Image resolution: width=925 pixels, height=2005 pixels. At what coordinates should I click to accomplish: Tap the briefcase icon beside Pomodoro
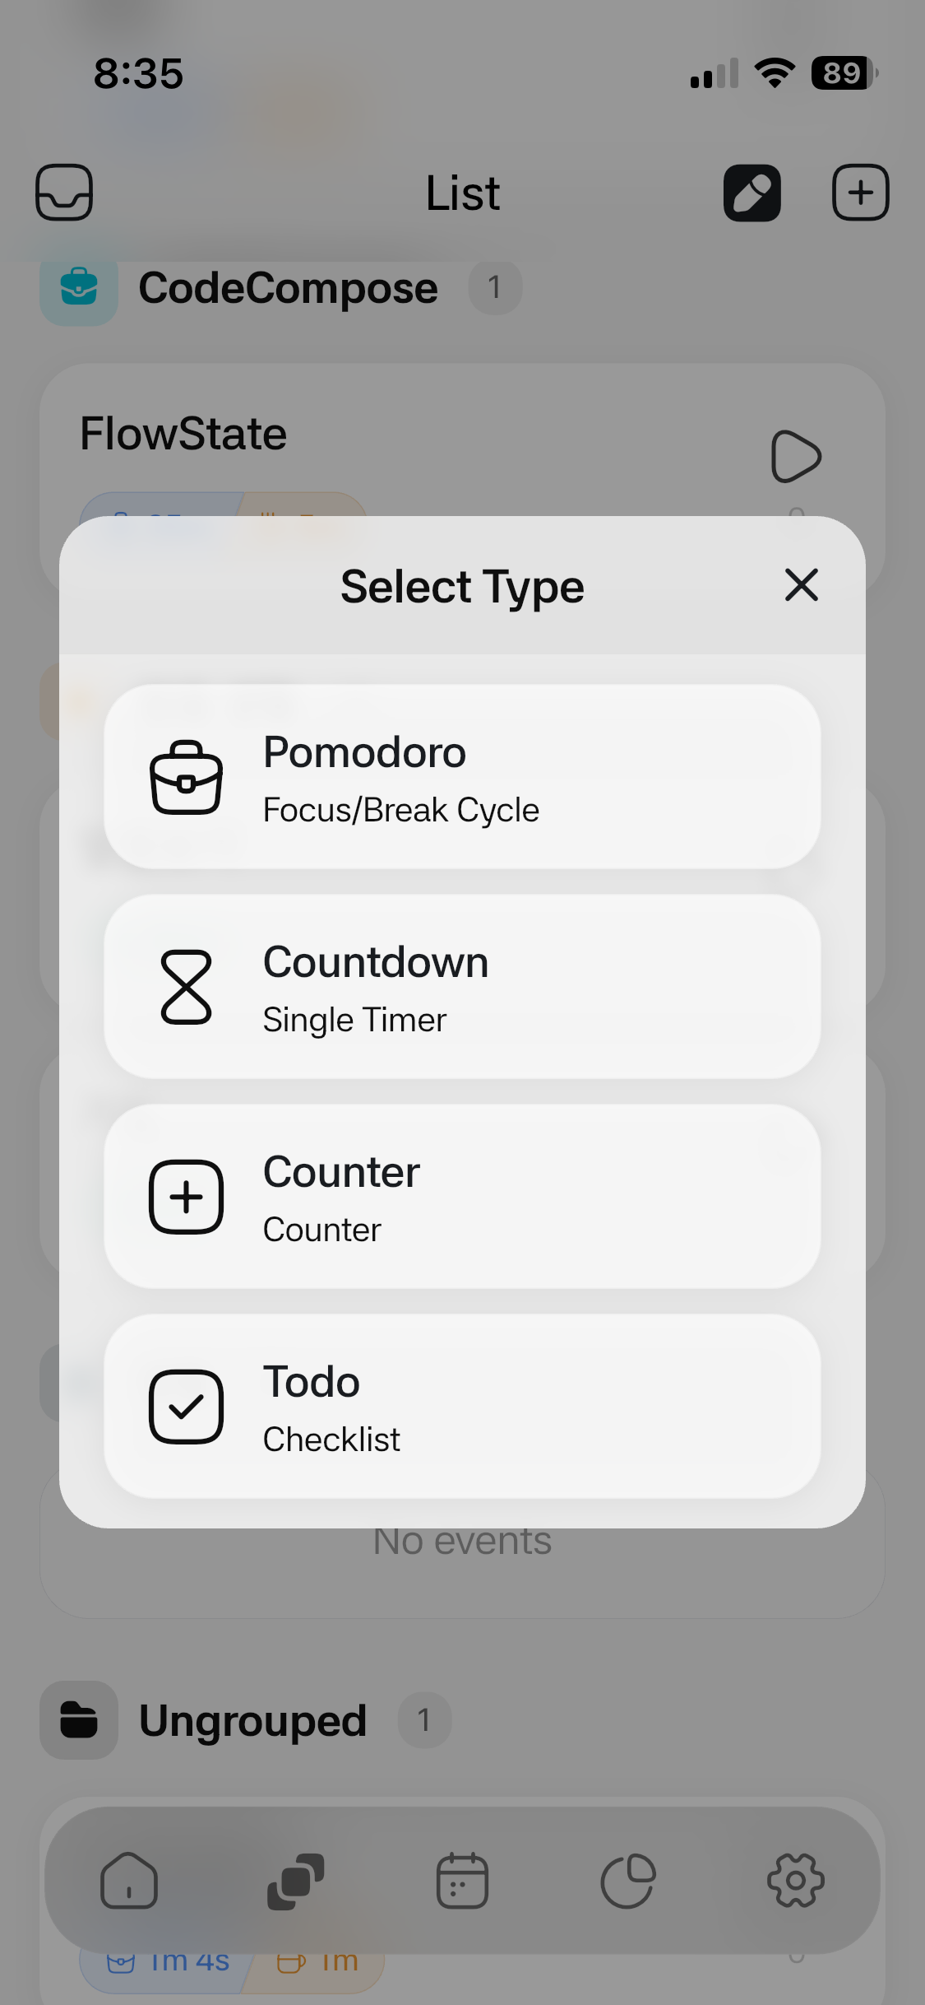pos(186,777)
